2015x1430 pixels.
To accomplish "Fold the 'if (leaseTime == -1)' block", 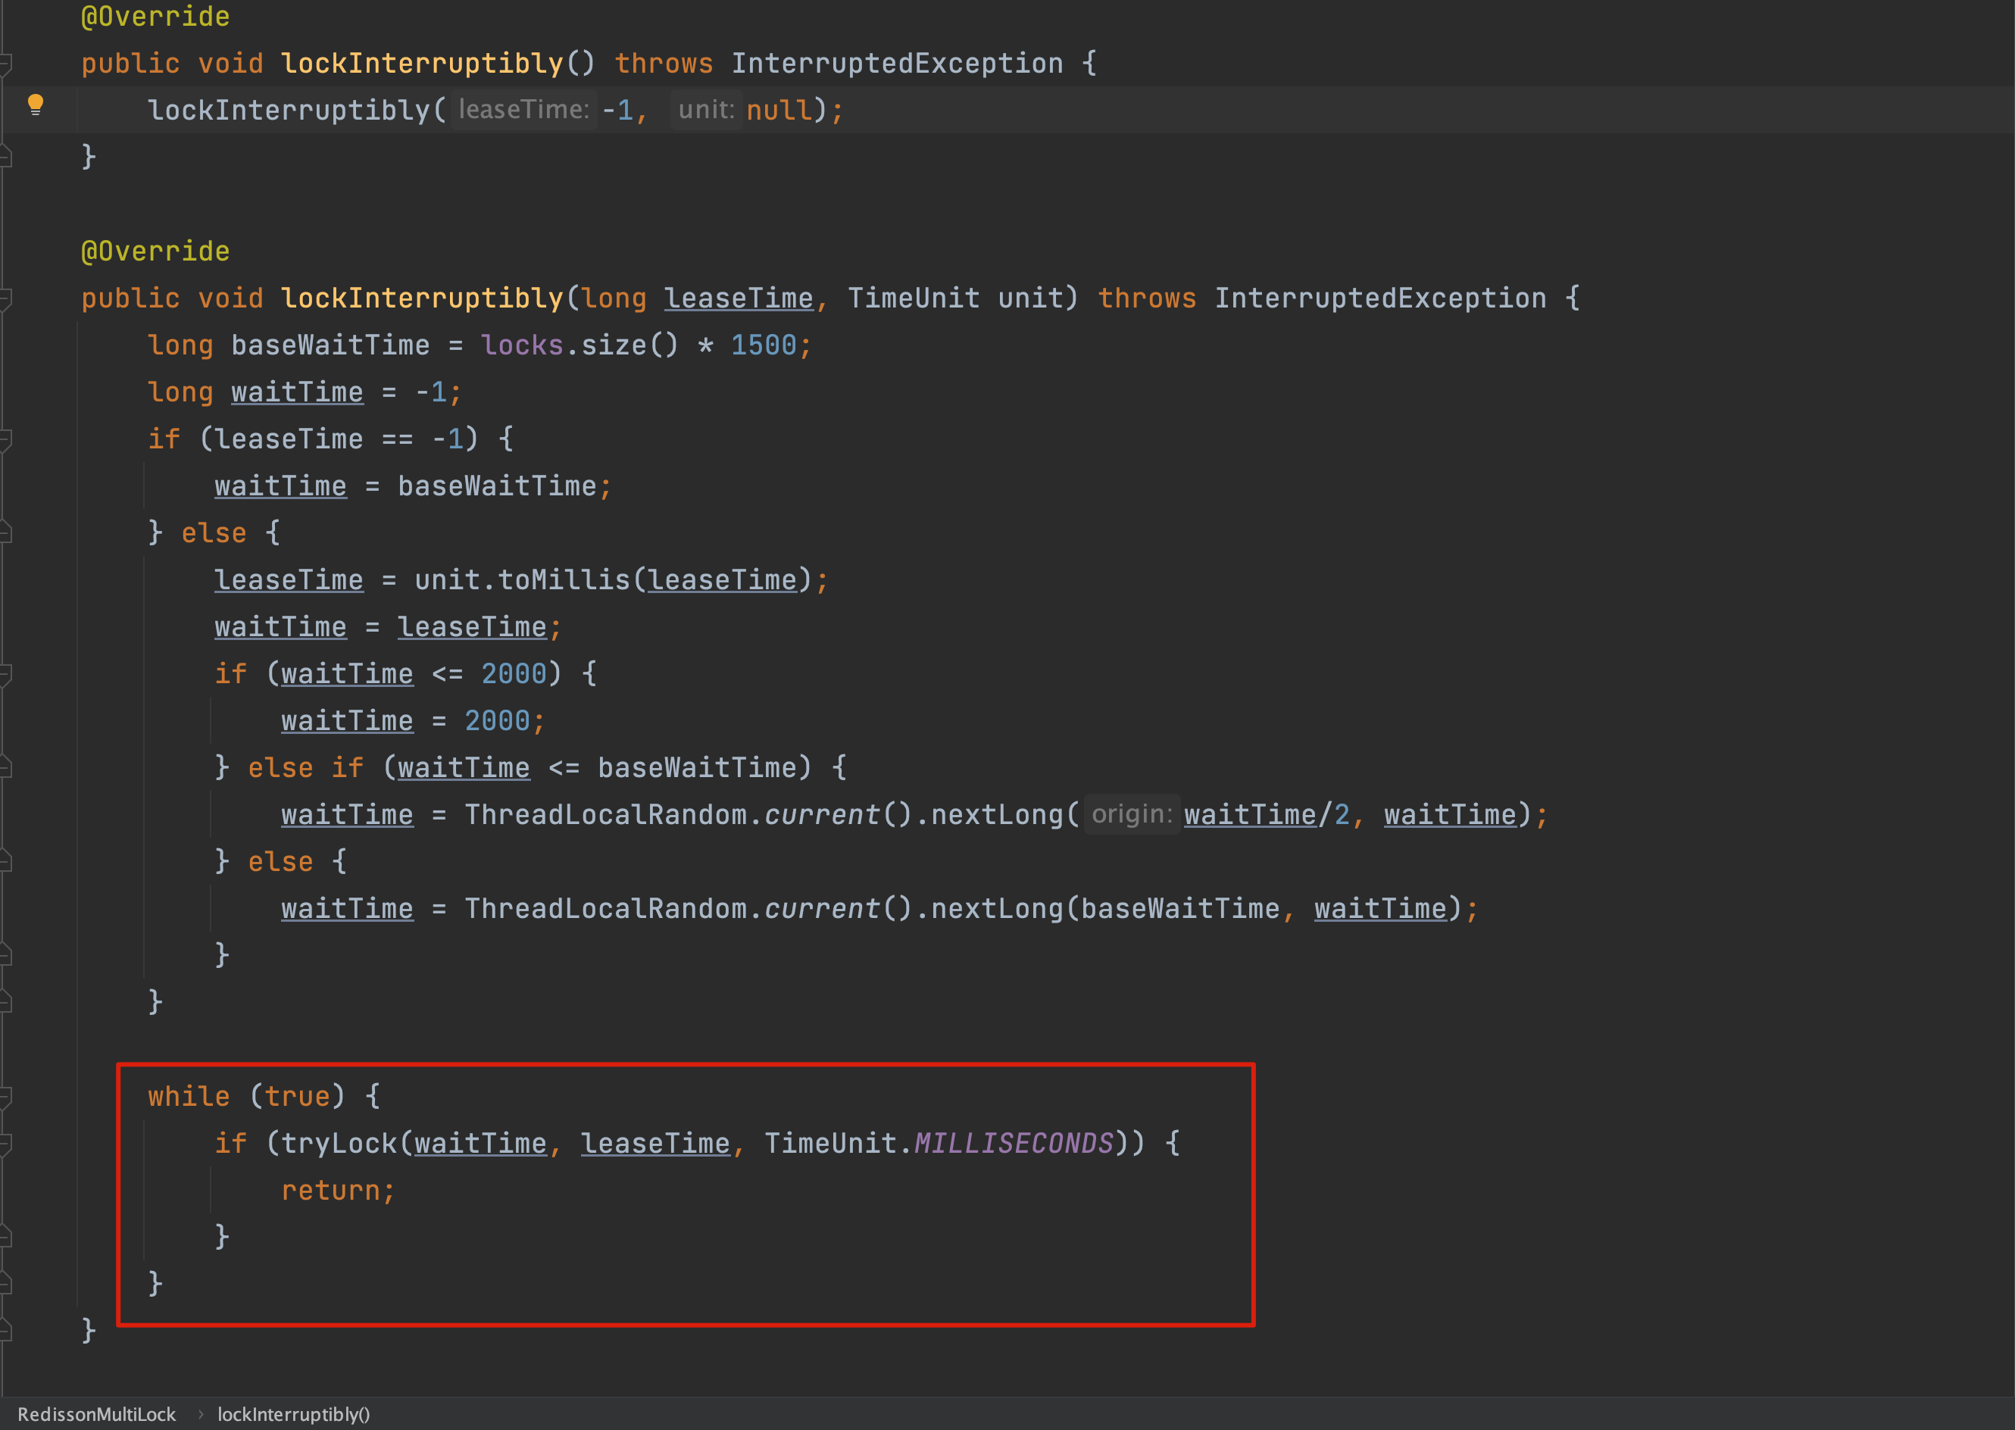I will (5, 439).
